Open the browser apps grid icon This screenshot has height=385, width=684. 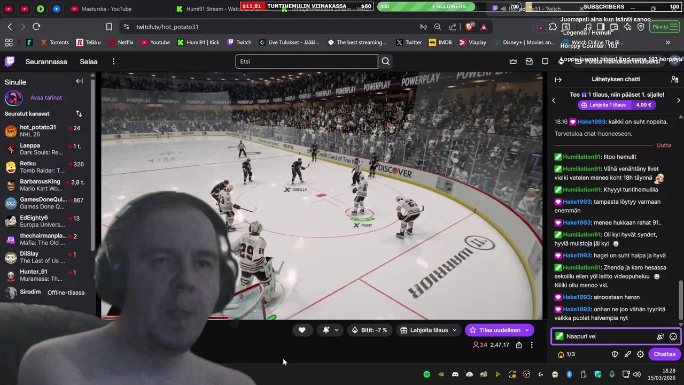[x=9, y=42]
